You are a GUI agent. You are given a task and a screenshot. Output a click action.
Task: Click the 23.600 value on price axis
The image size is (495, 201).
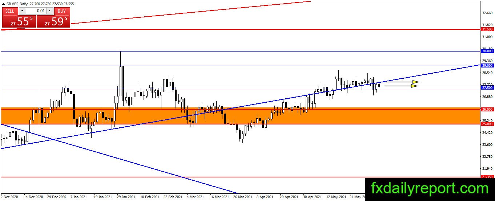coord(487,145)
